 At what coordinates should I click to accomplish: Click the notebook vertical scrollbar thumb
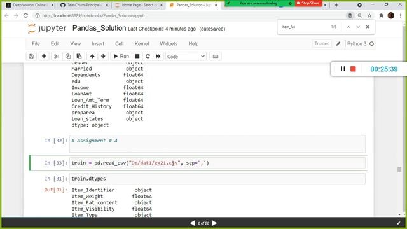click(399, 170)
